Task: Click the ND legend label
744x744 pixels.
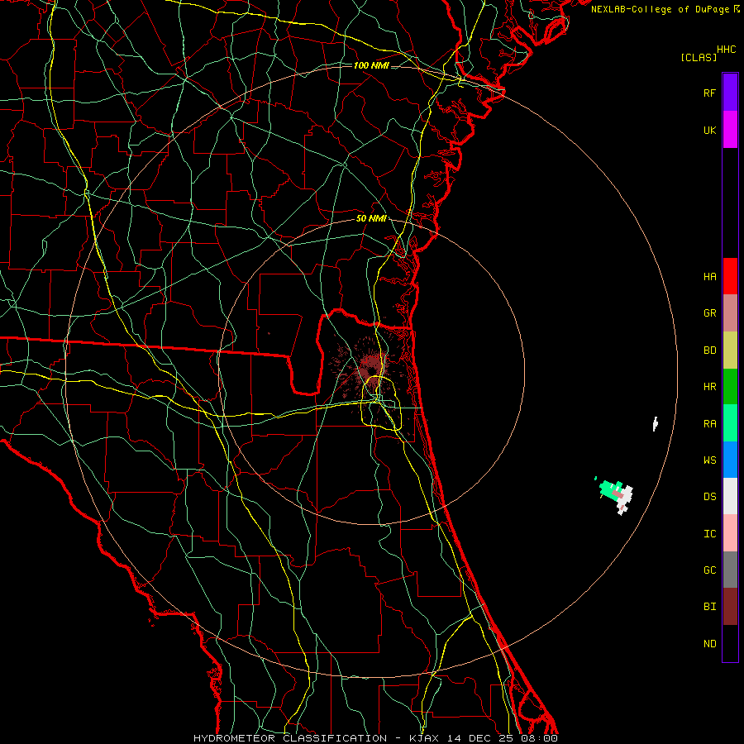Action: (x=709, y=644)
